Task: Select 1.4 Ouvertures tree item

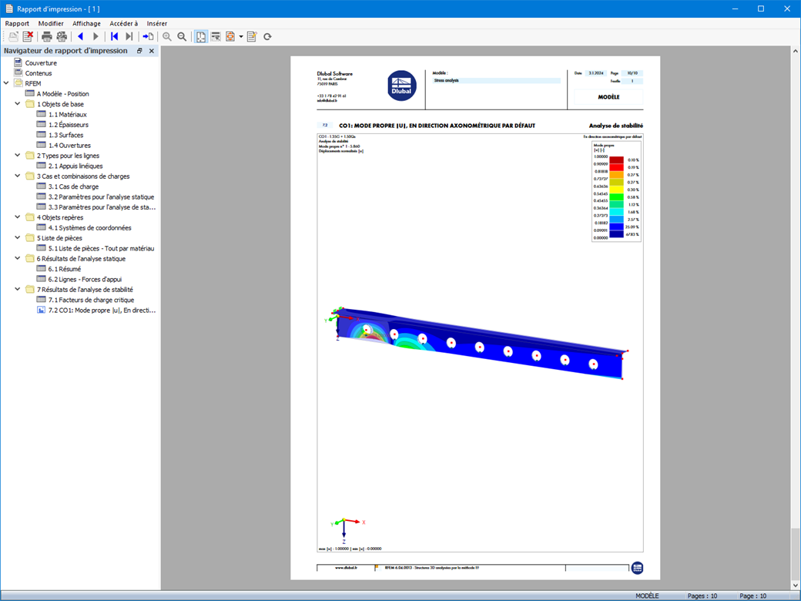Action: click(69, 145)
